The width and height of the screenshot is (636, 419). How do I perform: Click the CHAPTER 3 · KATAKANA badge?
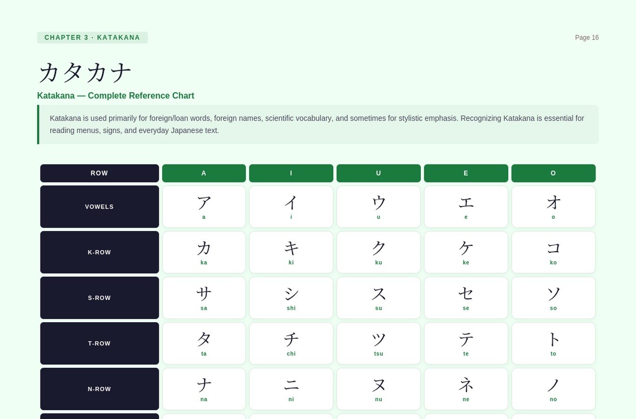pos(92,37)
